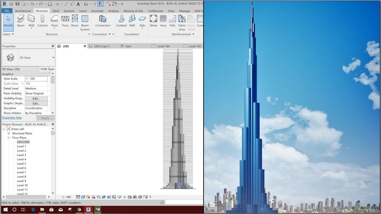Open the Detail Level value dropdown
This screenshot has height=214, width=381.
tap(36, 88)
